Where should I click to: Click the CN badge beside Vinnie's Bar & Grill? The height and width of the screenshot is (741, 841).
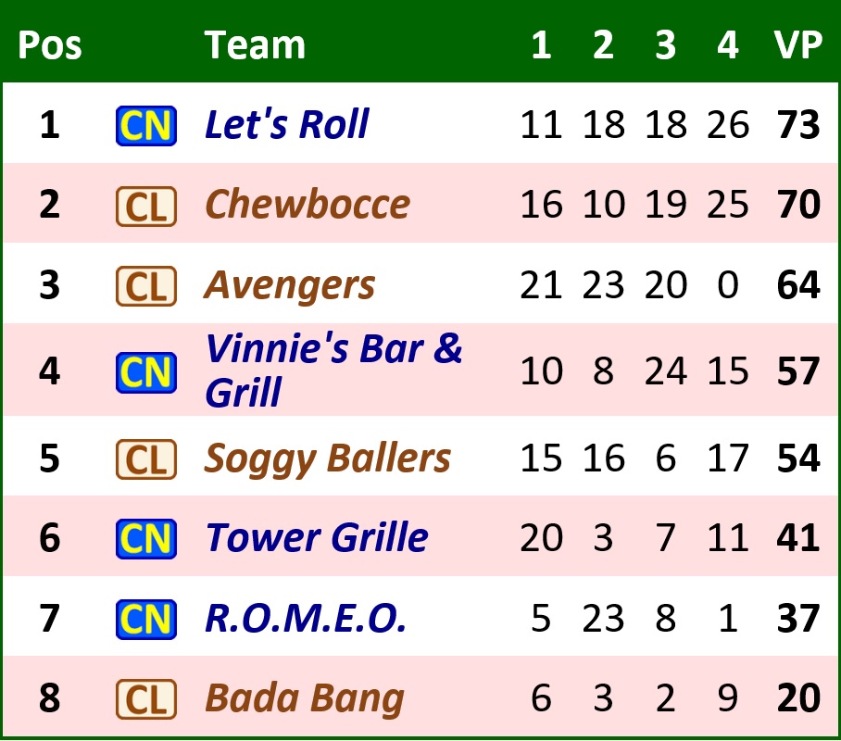[x=145, y=372]
